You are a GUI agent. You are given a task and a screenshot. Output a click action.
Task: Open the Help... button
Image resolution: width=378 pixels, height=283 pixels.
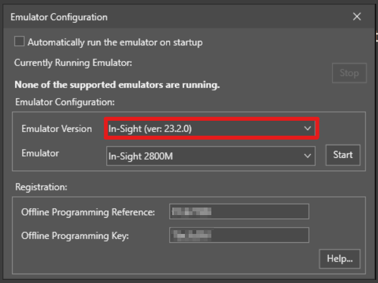340,258
